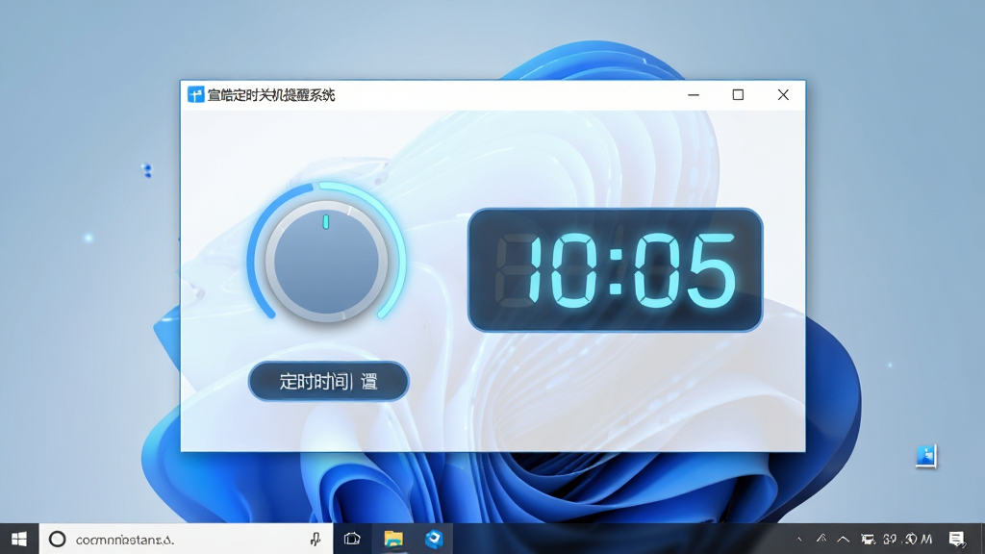Click the 定时时间 button under the dial
The height and width of the screenshot is (554, 985).
329,381
